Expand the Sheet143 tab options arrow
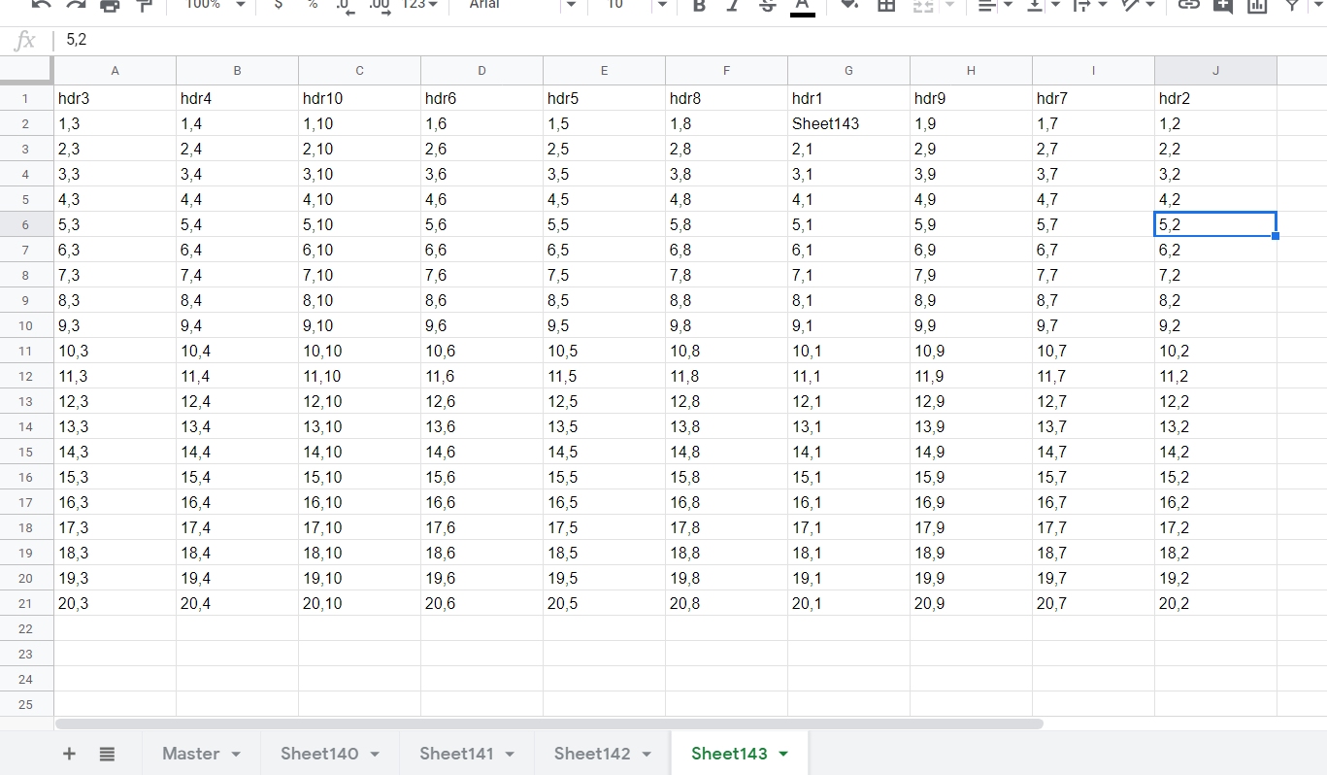Viewport: 1327px width, 775px height. (783, 754)
